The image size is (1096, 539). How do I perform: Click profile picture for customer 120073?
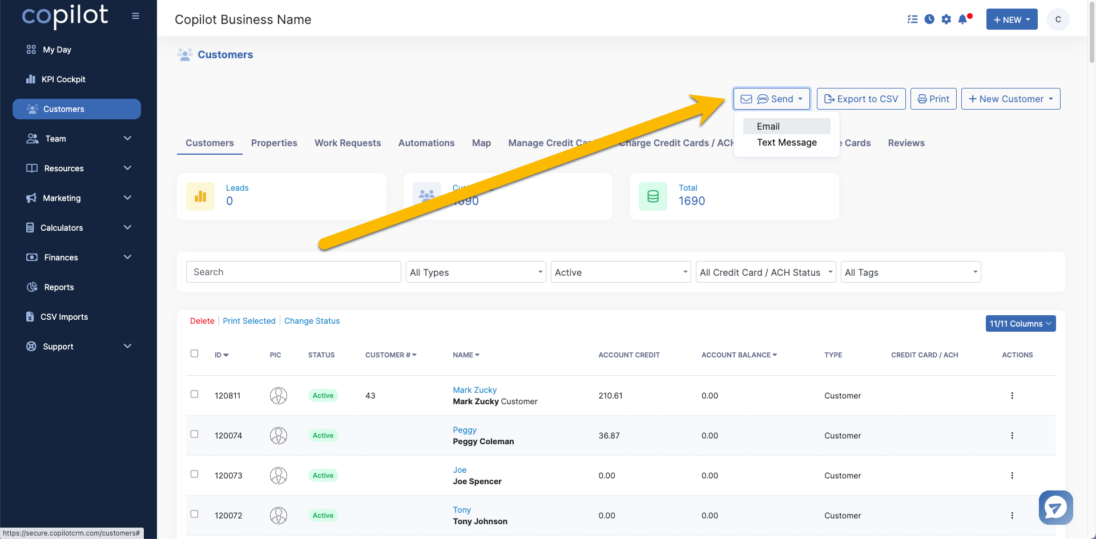click(279, 476)
